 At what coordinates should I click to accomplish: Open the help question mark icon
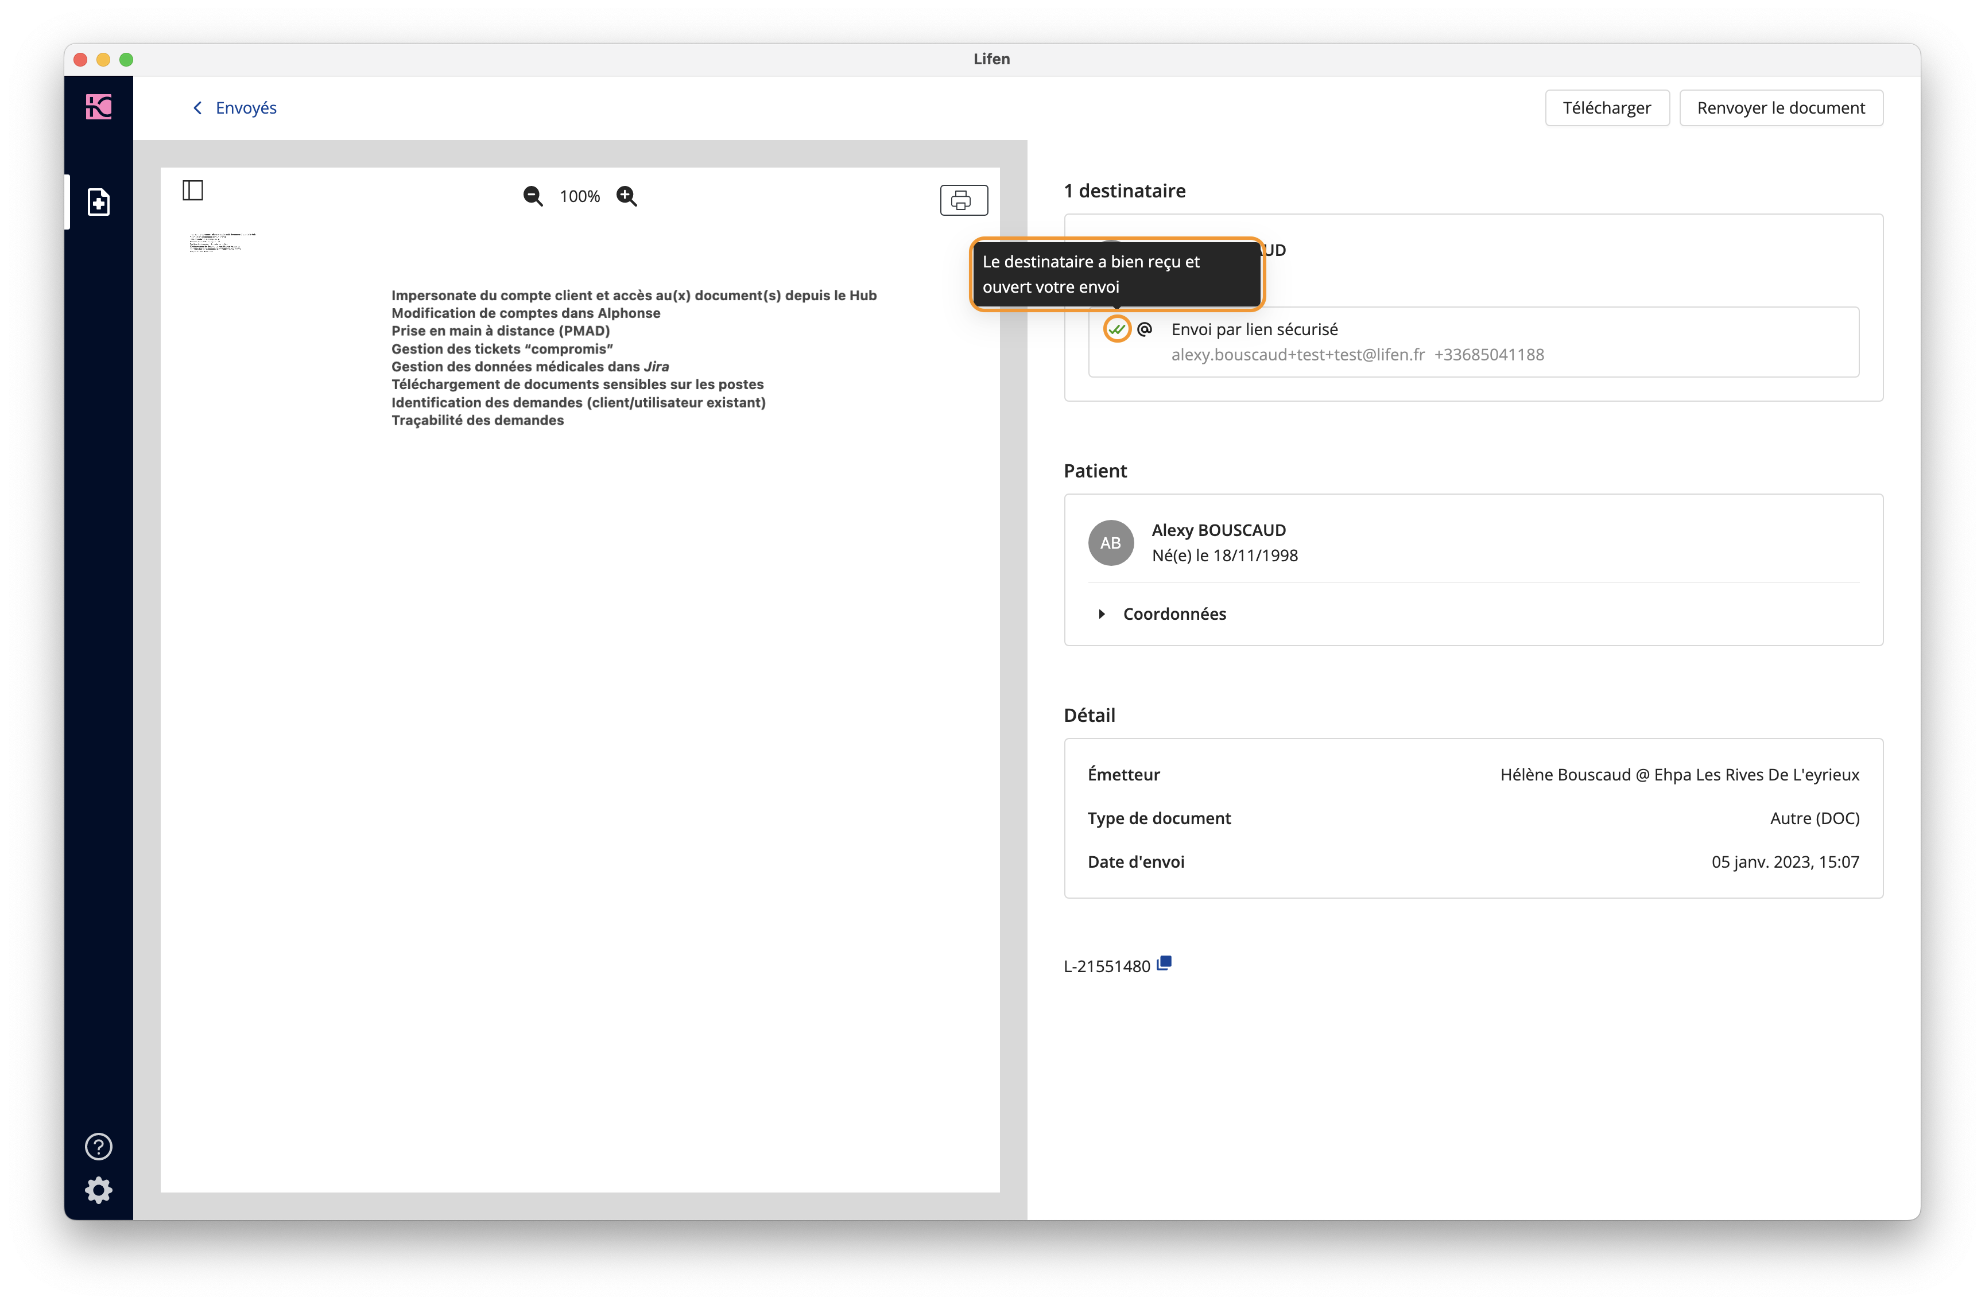pyautogui.click(x=98, y=1147)
